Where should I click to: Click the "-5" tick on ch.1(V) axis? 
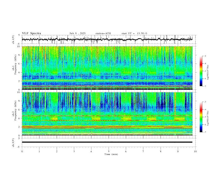click(19, 44)
